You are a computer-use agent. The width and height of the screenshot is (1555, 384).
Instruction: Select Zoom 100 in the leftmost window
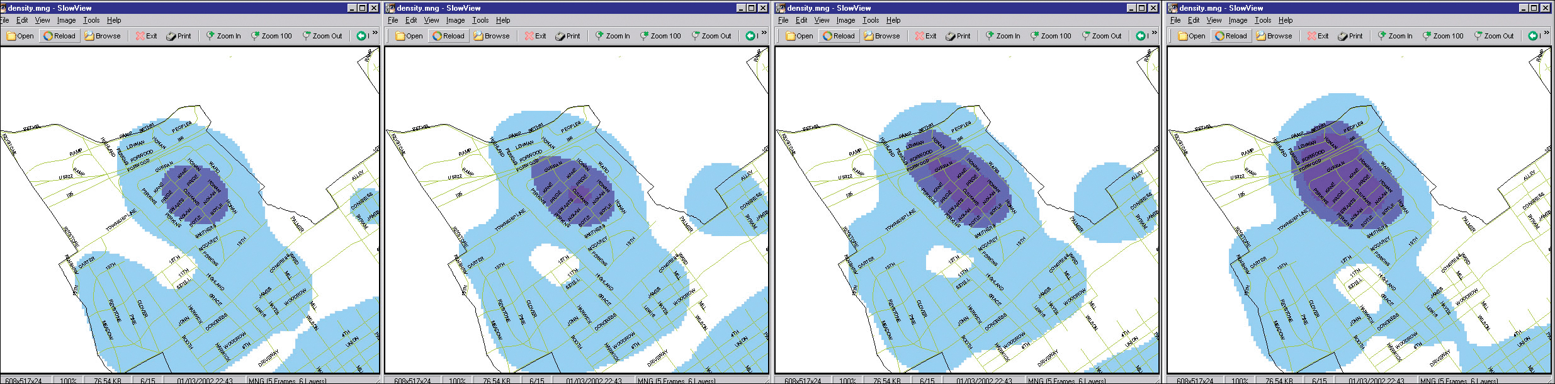(271, 36)
